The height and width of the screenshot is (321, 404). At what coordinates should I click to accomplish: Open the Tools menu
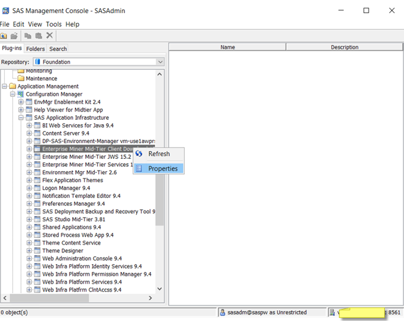point(54,24)
